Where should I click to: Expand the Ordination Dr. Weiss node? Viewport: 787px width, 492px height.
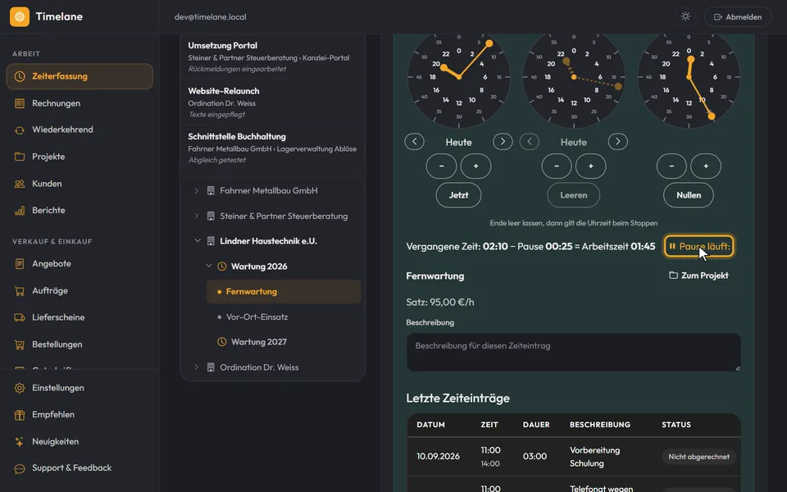196,367
